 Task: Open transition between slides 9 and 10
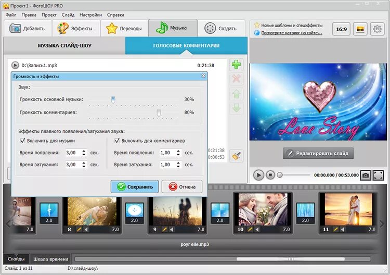pos(220,213)
